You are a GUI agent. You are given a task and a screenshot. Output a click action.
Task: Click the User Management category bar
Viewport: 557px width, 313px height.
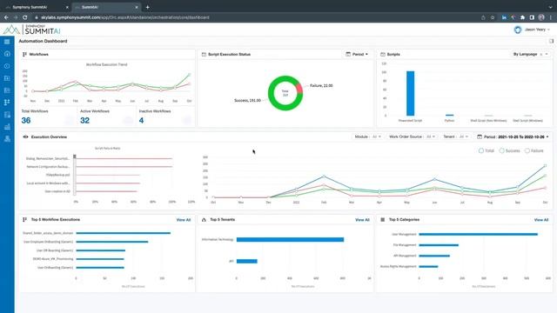[x=478, y=234]
